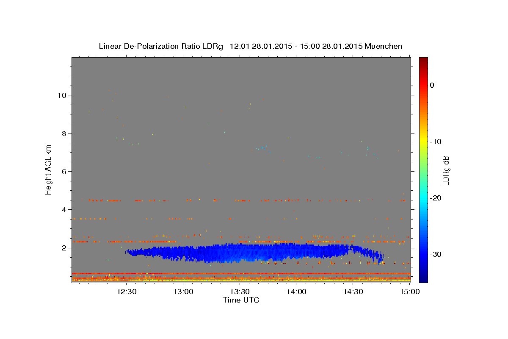The height and width of the screenshot is (339, 508).
Task: Click the colorbar value -30
Action: click(x=436, y=254)
